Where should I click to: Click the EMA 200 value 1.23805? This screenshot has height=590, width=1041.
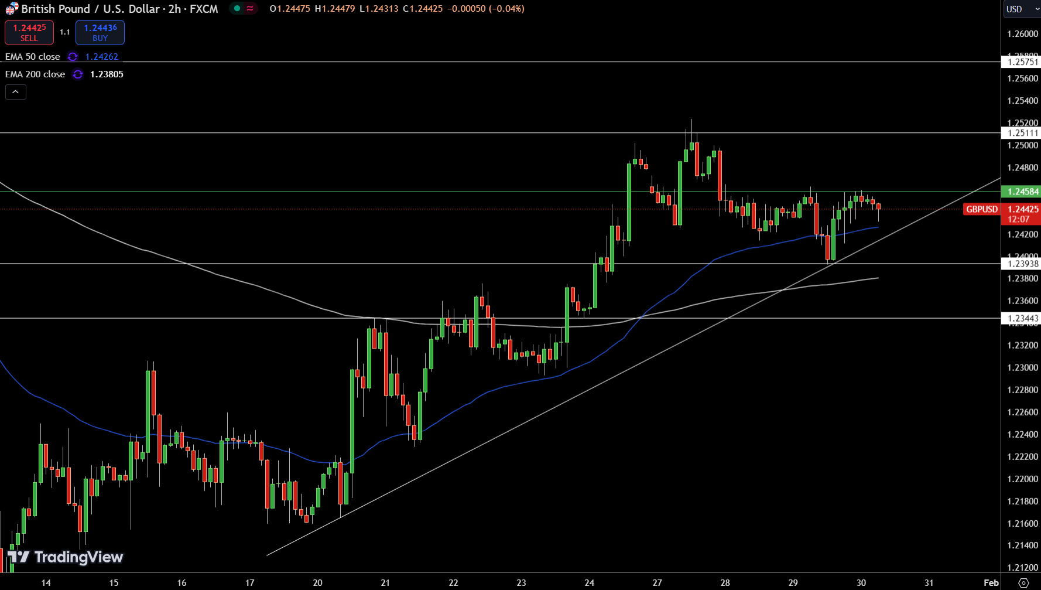(x=107, y=74)
